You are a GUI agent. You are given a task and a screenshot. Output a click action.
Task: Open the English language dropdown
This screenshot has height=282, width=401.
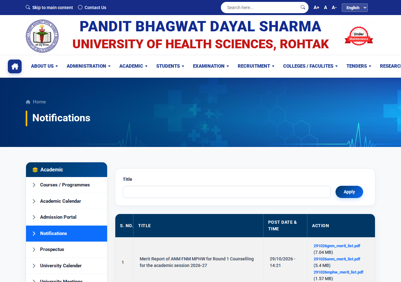355,8
